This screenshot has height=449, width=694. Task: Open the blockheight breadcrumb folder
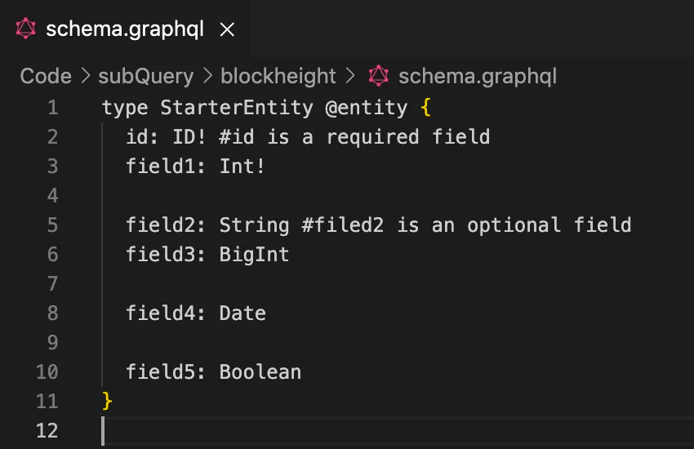pos(278,77)
